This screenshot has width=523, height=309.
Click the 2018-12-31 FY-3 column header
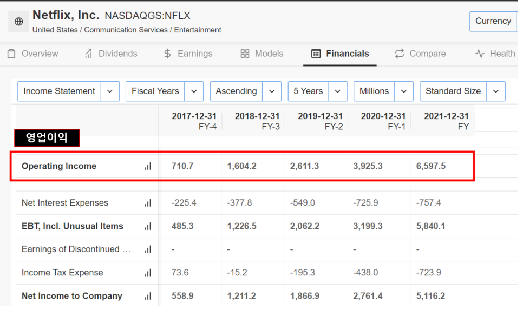point(257,121)
